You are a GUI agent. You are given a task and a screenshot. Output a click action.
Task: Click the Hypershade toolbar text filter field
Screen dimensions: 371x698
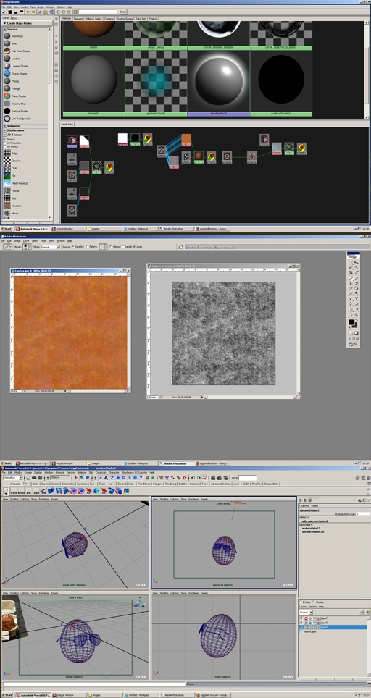98,12
